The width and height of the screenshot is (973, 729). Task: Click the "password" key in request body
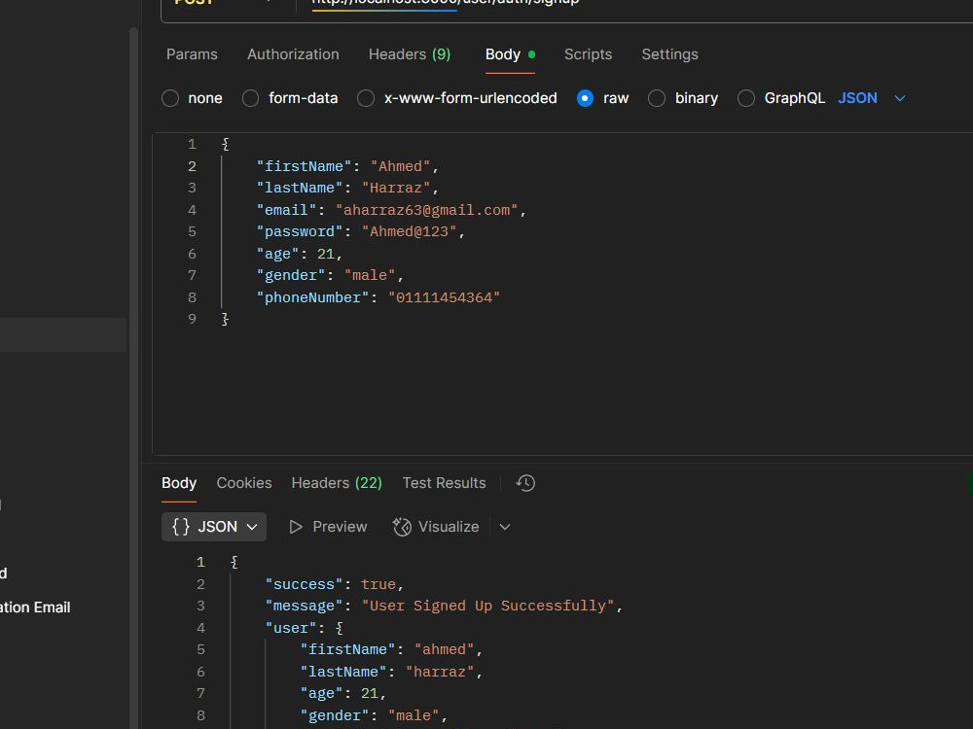tap(300, 232)
